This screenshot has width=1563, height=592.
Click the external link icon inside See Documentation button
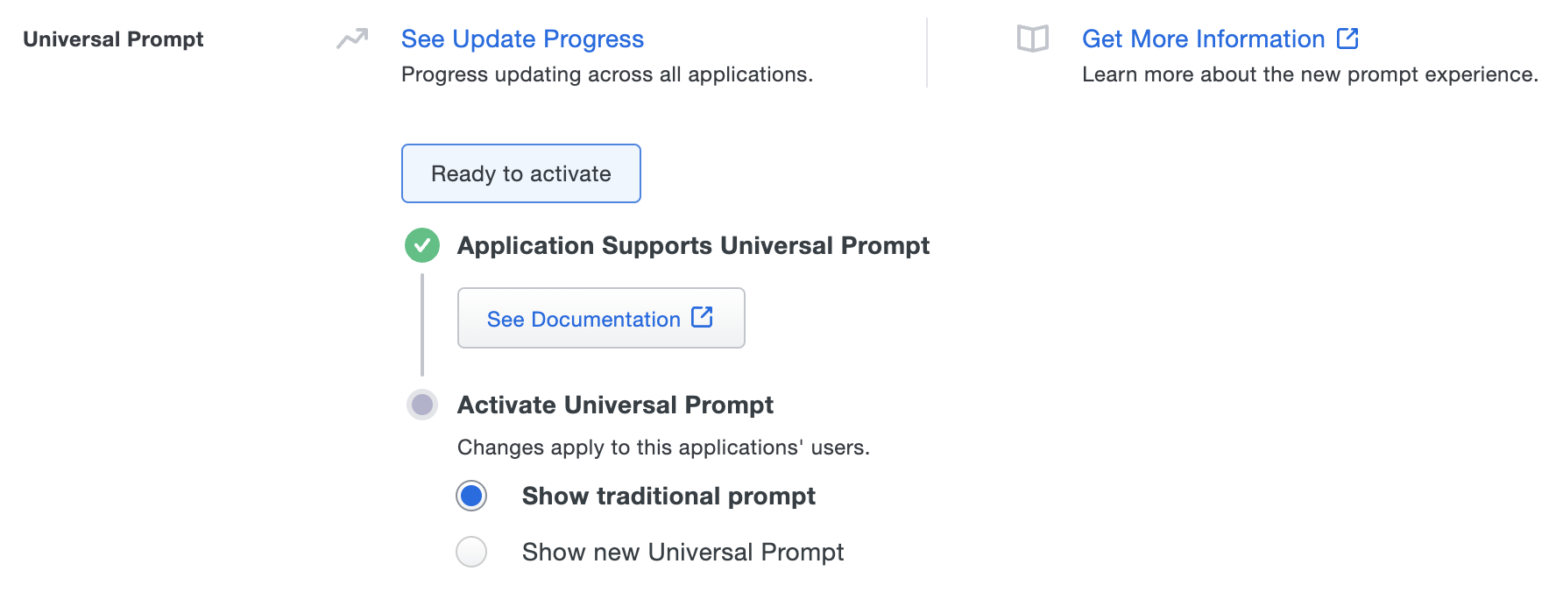[702, 318]
